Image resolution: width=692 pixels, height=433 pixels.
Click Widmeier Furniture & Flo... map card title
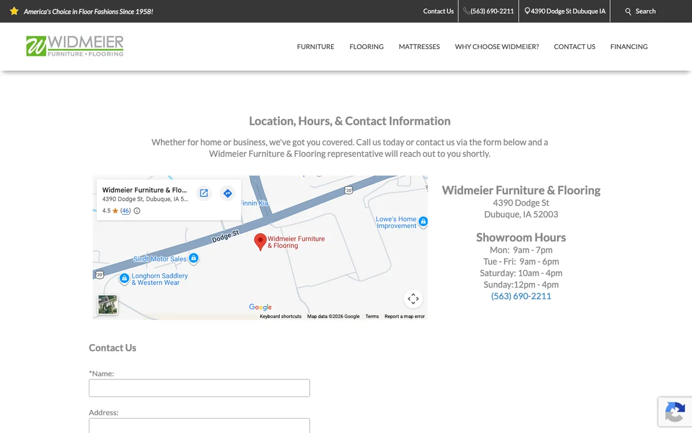[x=145, y=190]
